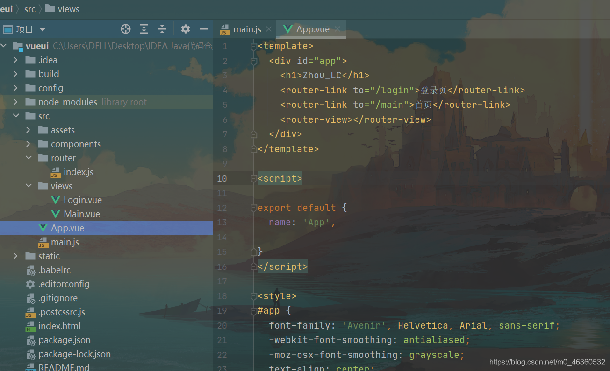610x371 pixels.
Task: Click the src breadcrumb in navigation bar
Action: [30, 9]
